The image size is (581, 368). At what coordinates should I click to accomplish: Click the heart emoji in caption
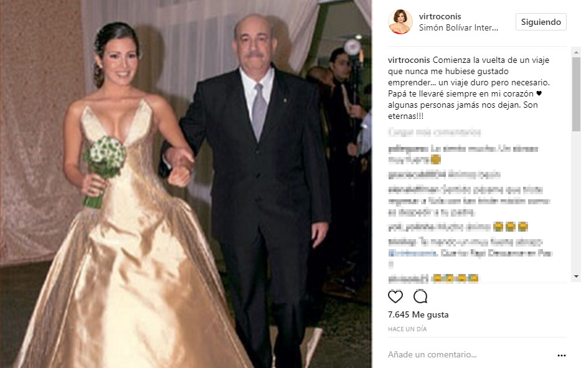[x=539, y=94]
